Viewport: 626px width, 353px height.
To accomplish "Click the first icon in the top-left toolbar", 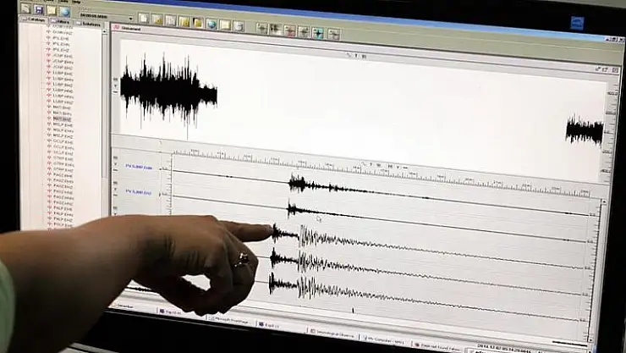I will [x=25, y=8].
